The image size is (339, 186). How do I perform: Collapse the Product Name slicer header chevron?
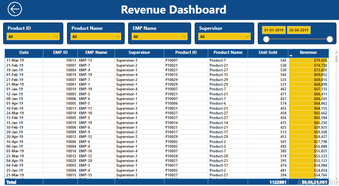coord(118,28)
